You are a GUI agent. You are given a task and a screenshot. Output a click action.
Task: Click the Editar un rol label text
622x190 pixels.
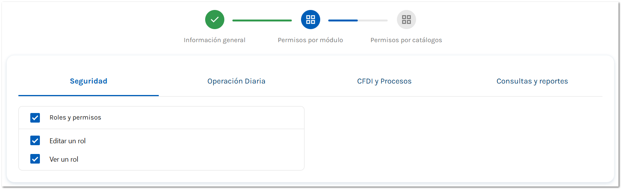click(x=67, y=141)
